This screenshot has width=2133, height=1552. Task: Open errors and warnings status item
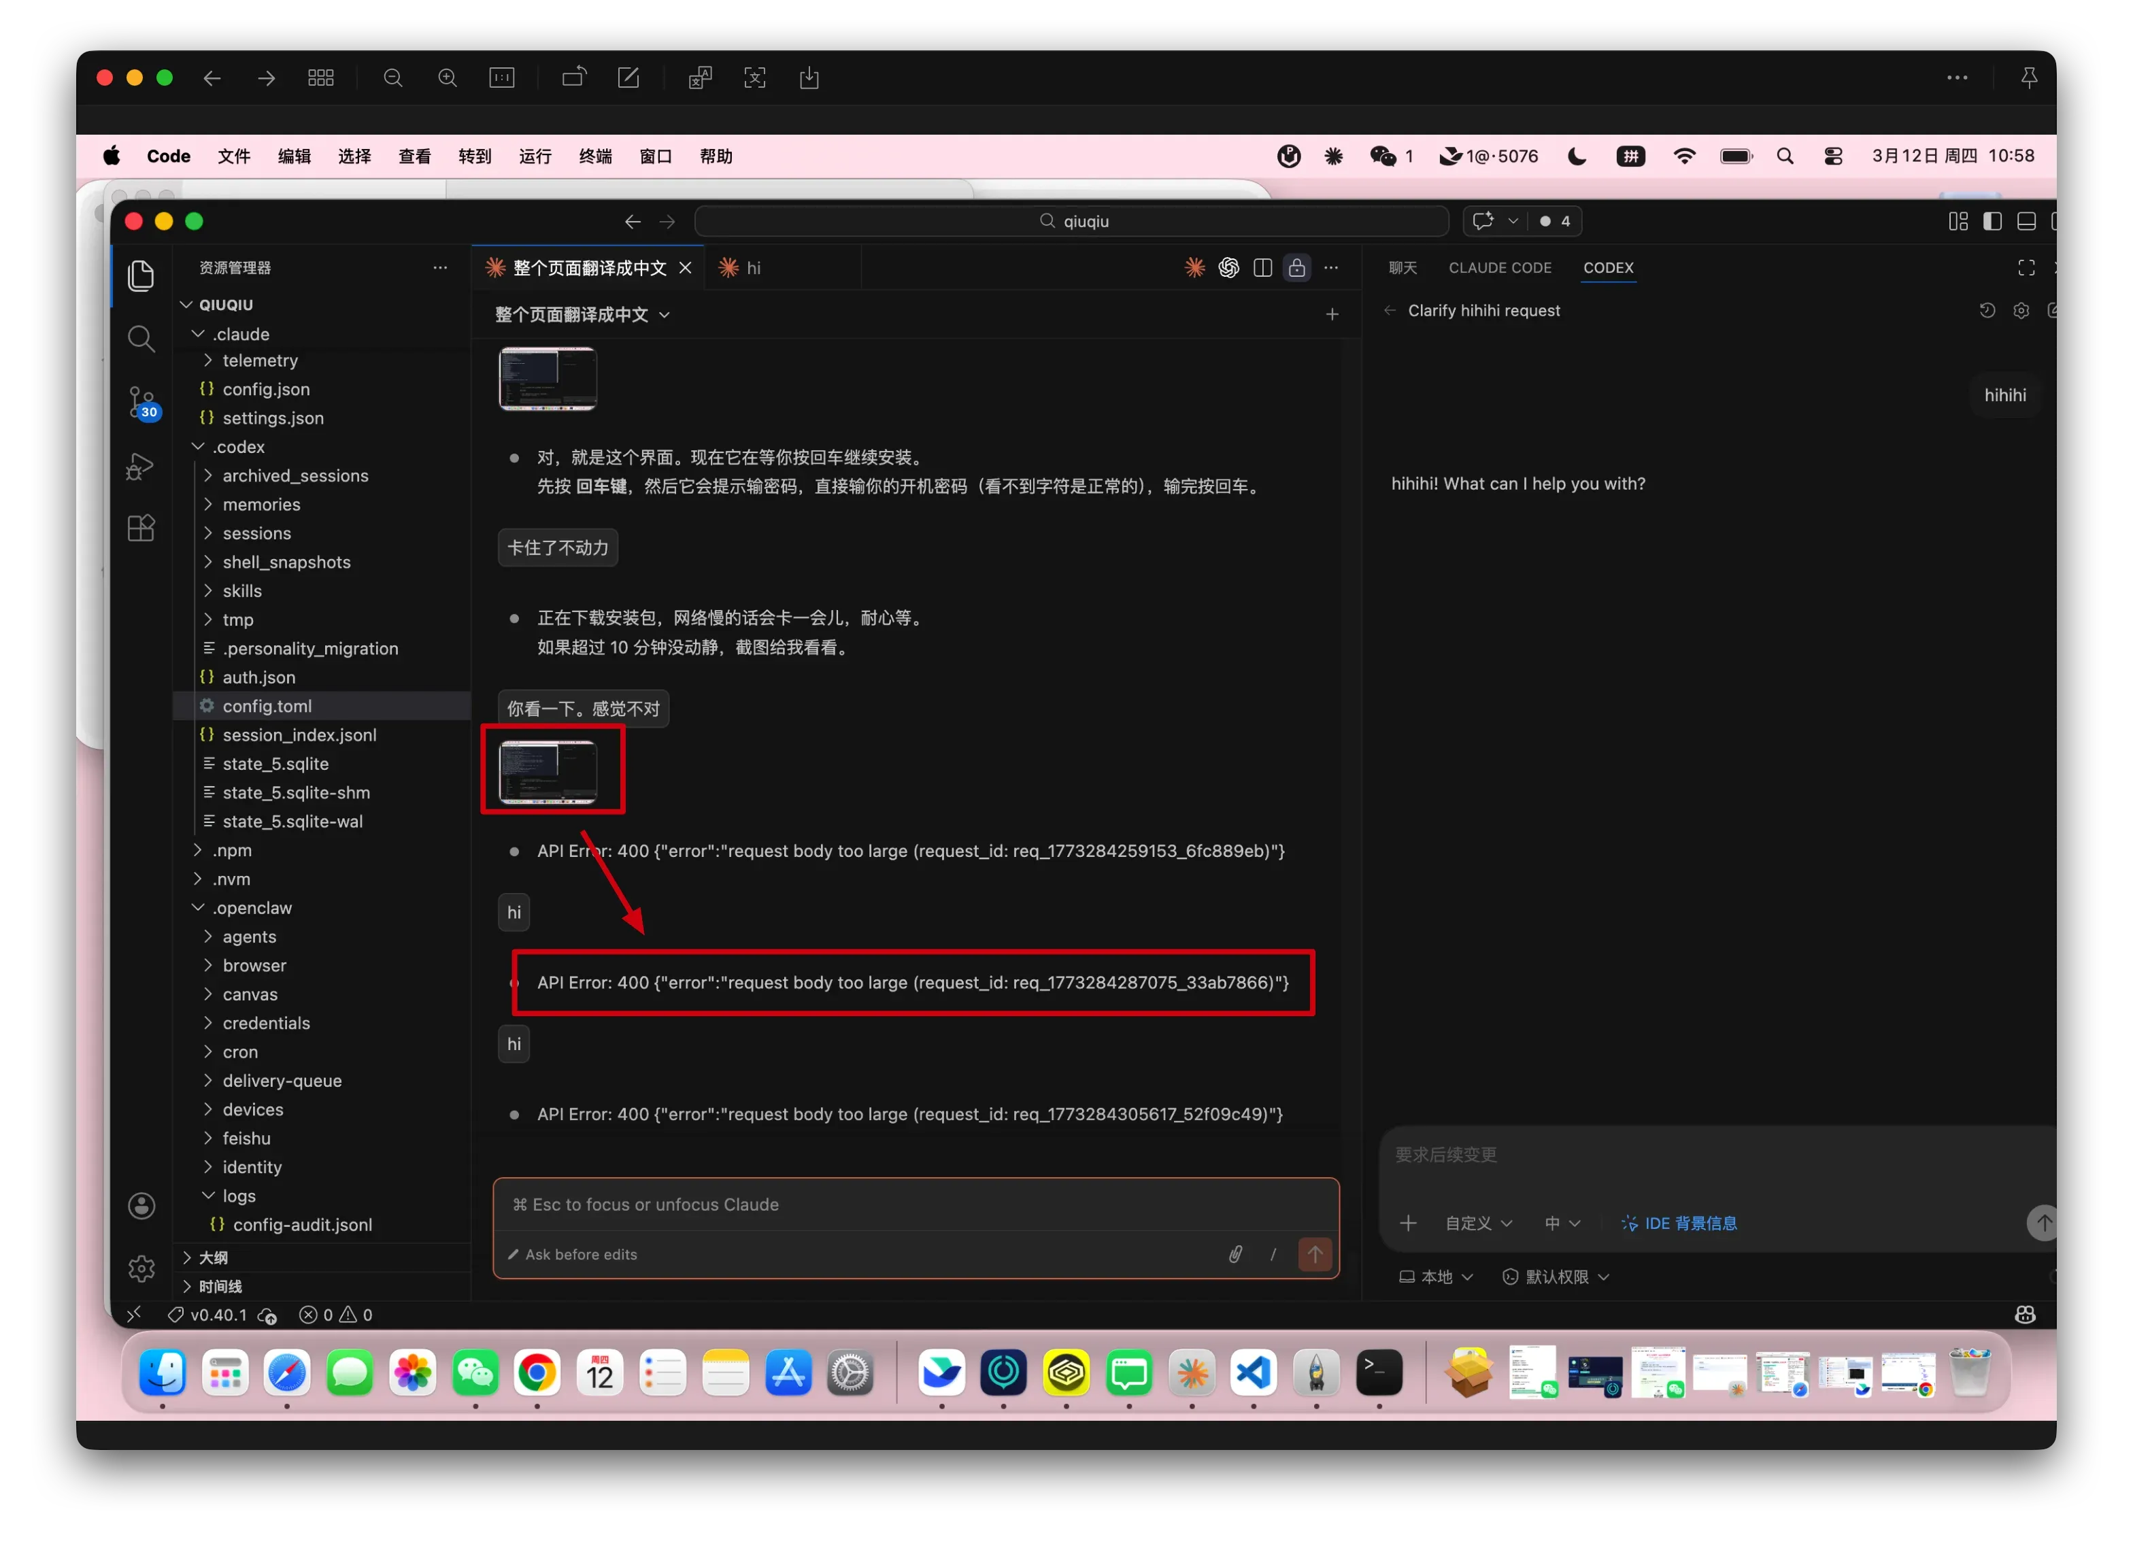pyautogui.click(x=336, y=1314)
